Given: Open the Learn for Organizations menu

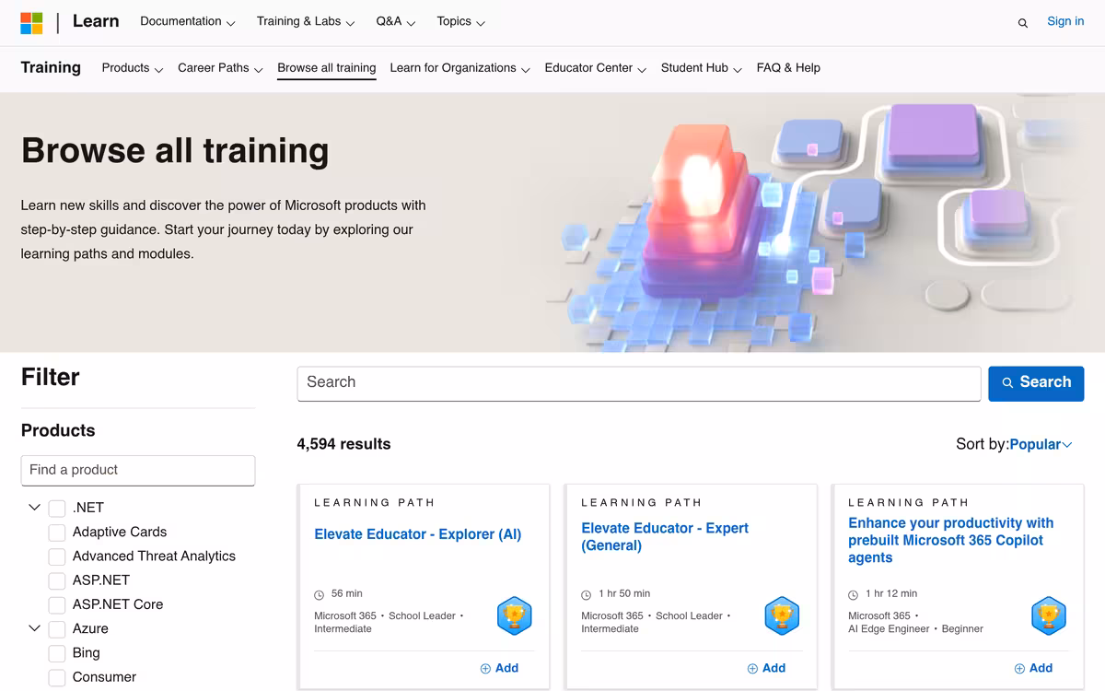Looking at the screenshot, I should point(460,68).
